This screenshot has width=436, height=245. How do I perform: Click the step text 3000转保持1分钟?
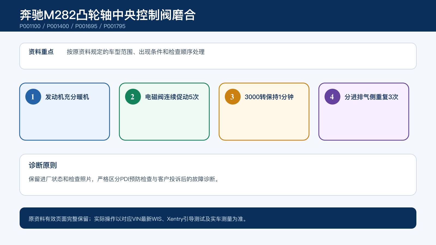(x=269, y=97)
